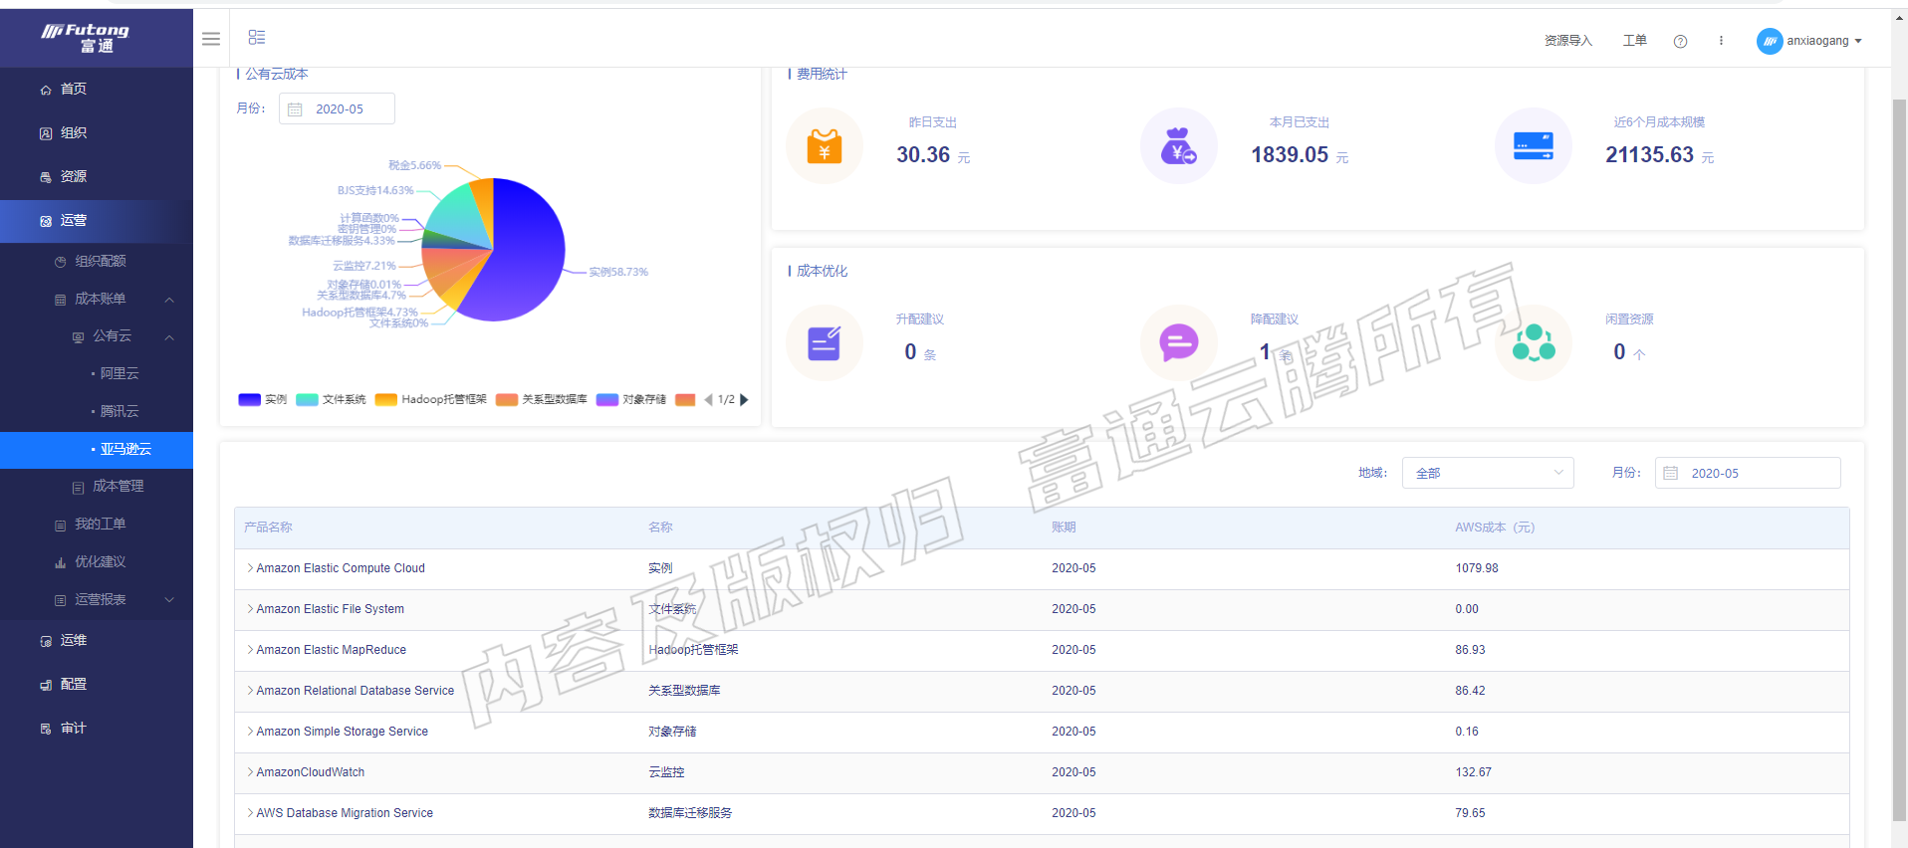Screen dimensions: 1908x848
Task: Open the anxiaogang account dropdown
Action: tap(1823, 41)
